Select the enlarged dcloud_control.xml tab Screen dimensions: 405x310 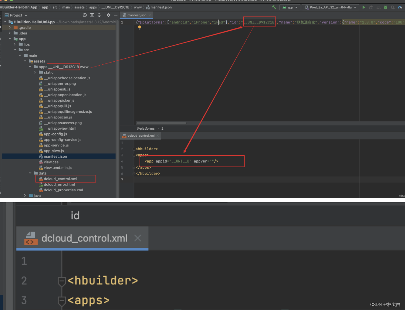[x=82, y=238]
